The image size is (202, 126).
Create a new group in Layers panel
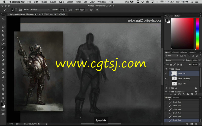pos(188,94)
